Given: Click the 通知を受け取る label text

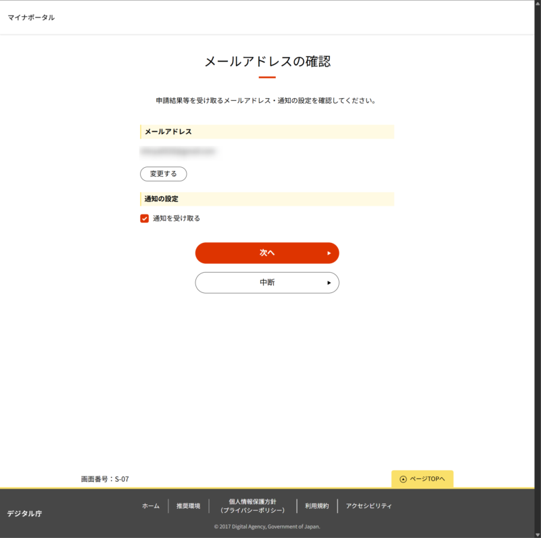Looking at the screenshot, I should 177,219.
